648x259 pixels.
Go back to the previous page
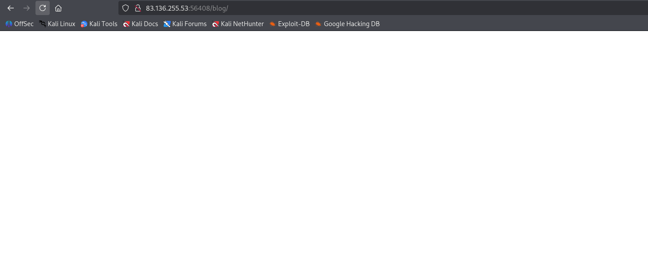(11, 8)
